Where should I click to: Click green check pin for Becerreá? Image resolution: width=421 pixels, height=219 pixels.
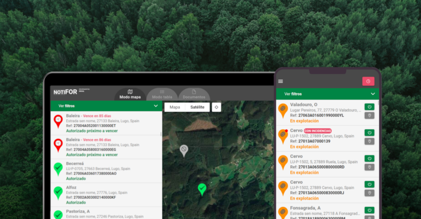click(x=59, y=169)
